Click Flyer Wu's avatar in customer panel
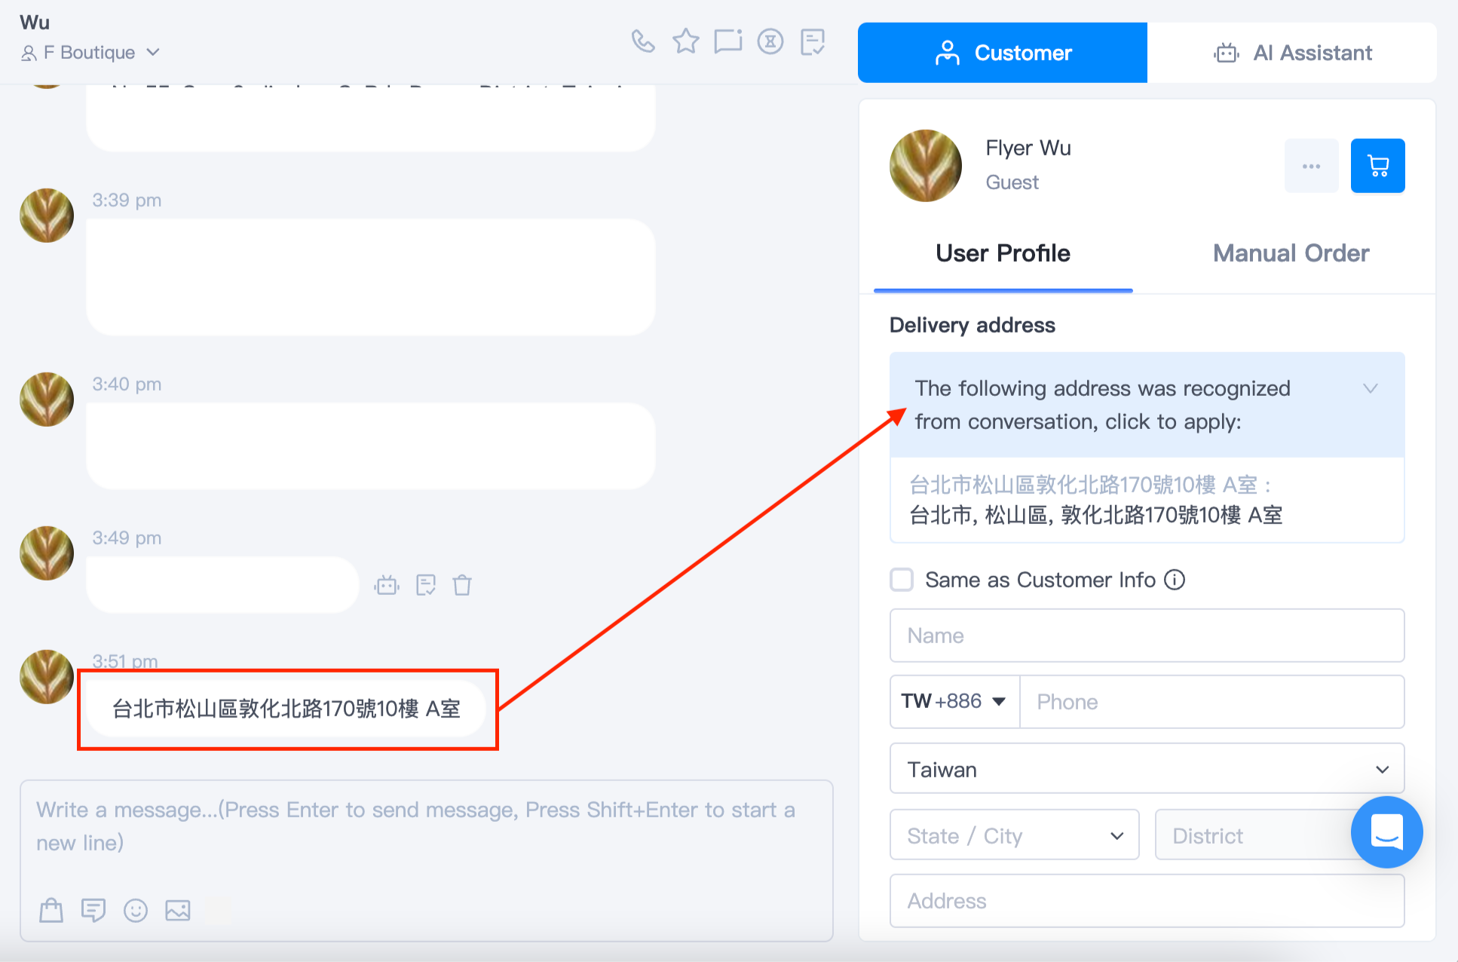This screenshot has height=962, width=1458. [x=926, y=166]
